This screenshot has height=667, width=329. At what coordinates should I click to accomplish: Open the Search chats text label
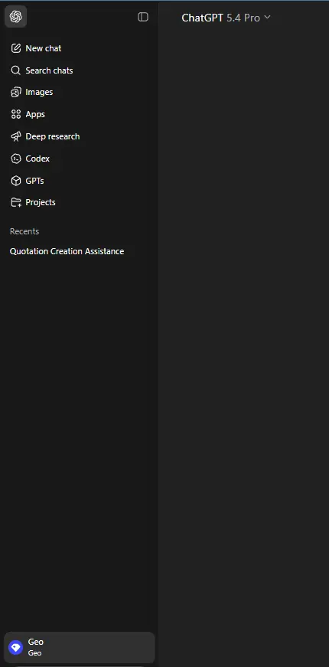click(49, 70)
